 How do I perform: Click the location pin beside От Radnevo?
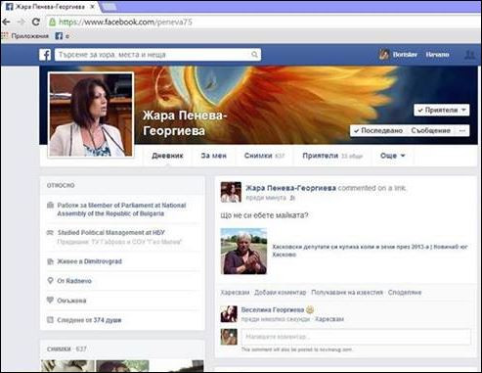coord(50,281)
